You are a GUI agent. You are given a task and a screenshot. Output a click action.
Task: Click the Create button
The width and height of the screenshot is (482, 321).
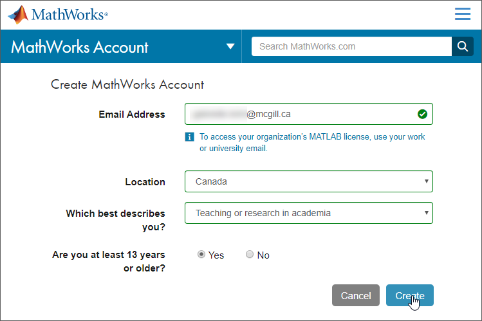(410, 295)
